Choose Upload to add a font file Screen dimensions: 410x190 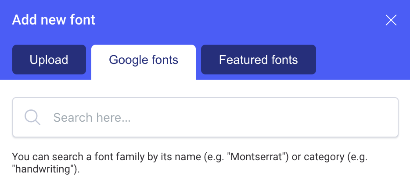49,60
